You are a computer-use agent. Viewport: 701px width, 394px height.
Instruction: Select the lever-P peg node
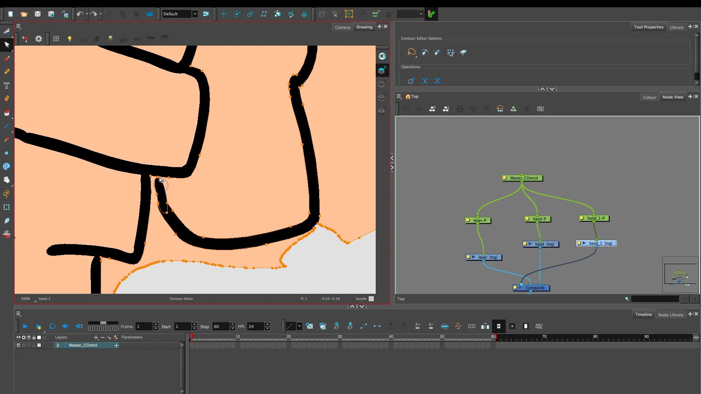click(478, 220)
